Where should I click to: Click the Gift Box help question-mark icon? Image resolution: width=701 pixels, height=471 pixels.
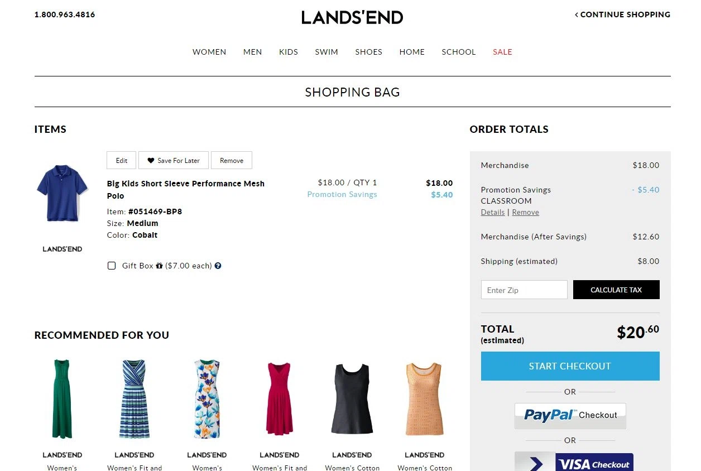[x=218, y=266]
